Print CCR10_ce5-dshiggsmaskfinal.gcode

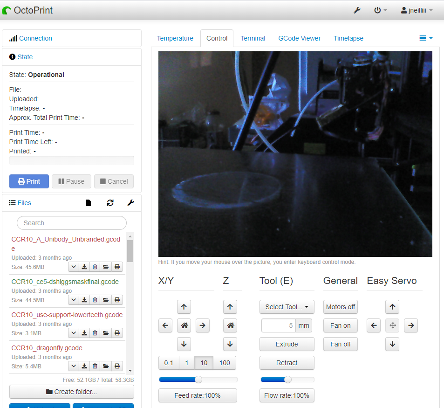pos(117,300)
